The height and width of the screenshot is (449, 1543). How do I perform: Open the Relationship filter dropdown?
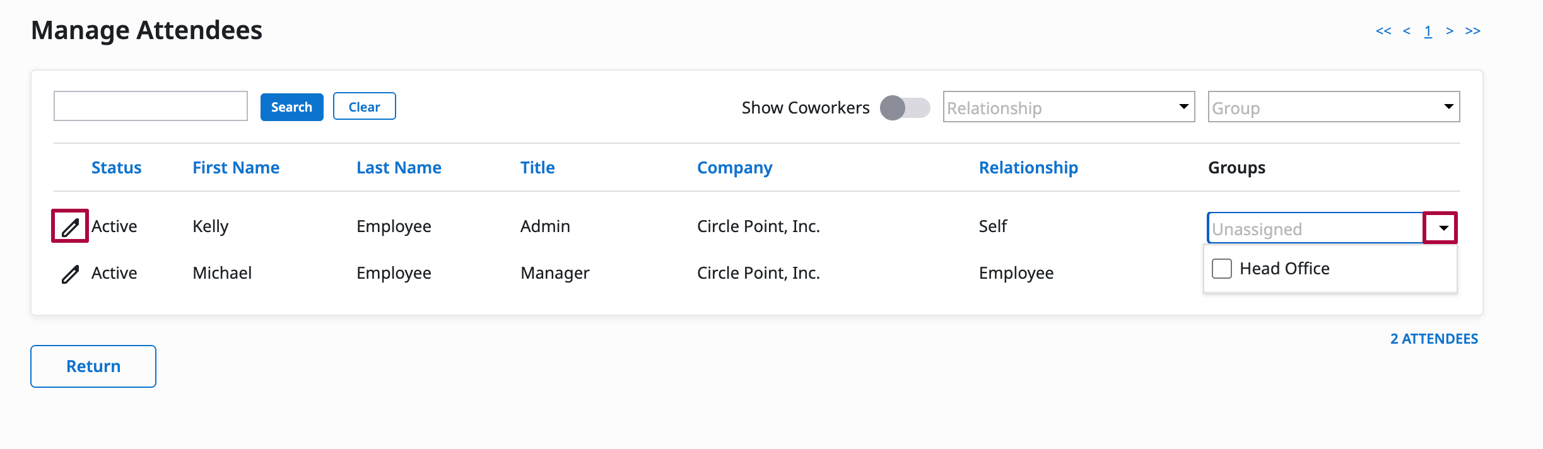[x=1068, y=107]
